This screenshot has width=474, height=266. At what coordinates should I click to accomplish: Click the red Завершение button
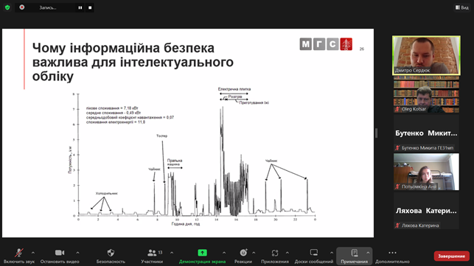(452, 256)
